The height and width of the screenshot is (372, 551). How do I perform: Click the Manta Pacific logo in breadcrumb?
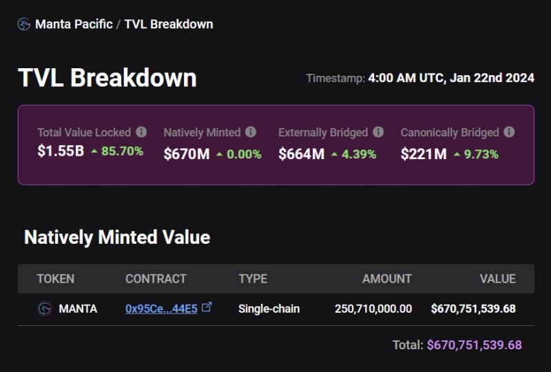(x=24, y=24)
